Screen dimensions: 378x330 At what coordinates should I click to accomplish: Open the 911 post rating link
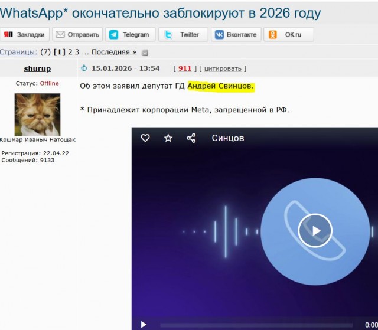tap(185, 68)
